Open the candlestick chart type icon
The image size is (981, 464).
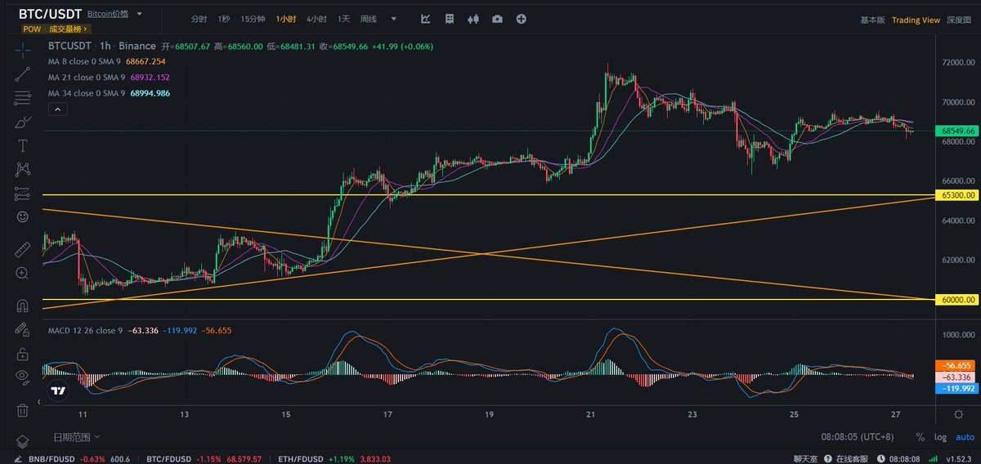[473, 19]
